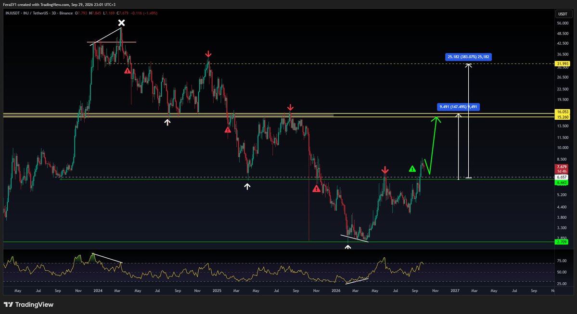Click the 9.491 (147.49%) measurement label
This screenshot has width=577, height=314.
click(x=458, y=107)
